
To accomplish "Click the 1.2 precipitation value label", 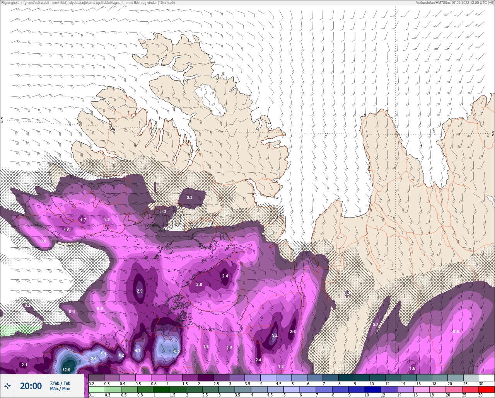I will click(107, 219).
